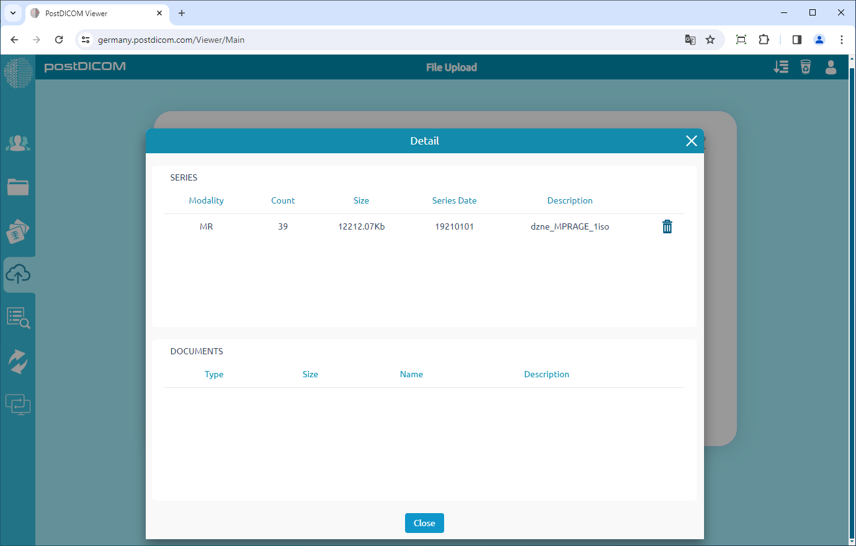Close the Detail dialog with Close button
Viewport: 856px width, 546px height.
[x=424, y=523]
